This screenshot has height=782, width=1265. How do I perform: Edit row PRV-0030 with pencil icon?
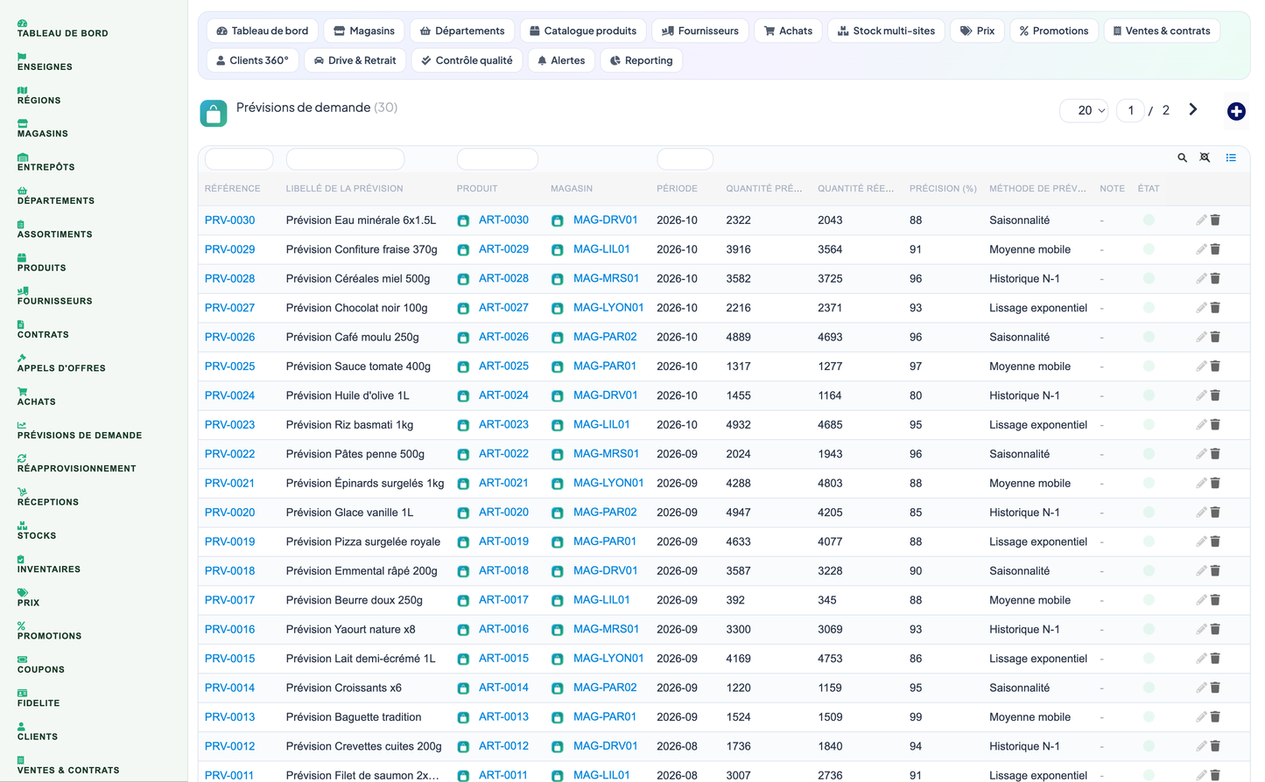tap(1201, 220)
